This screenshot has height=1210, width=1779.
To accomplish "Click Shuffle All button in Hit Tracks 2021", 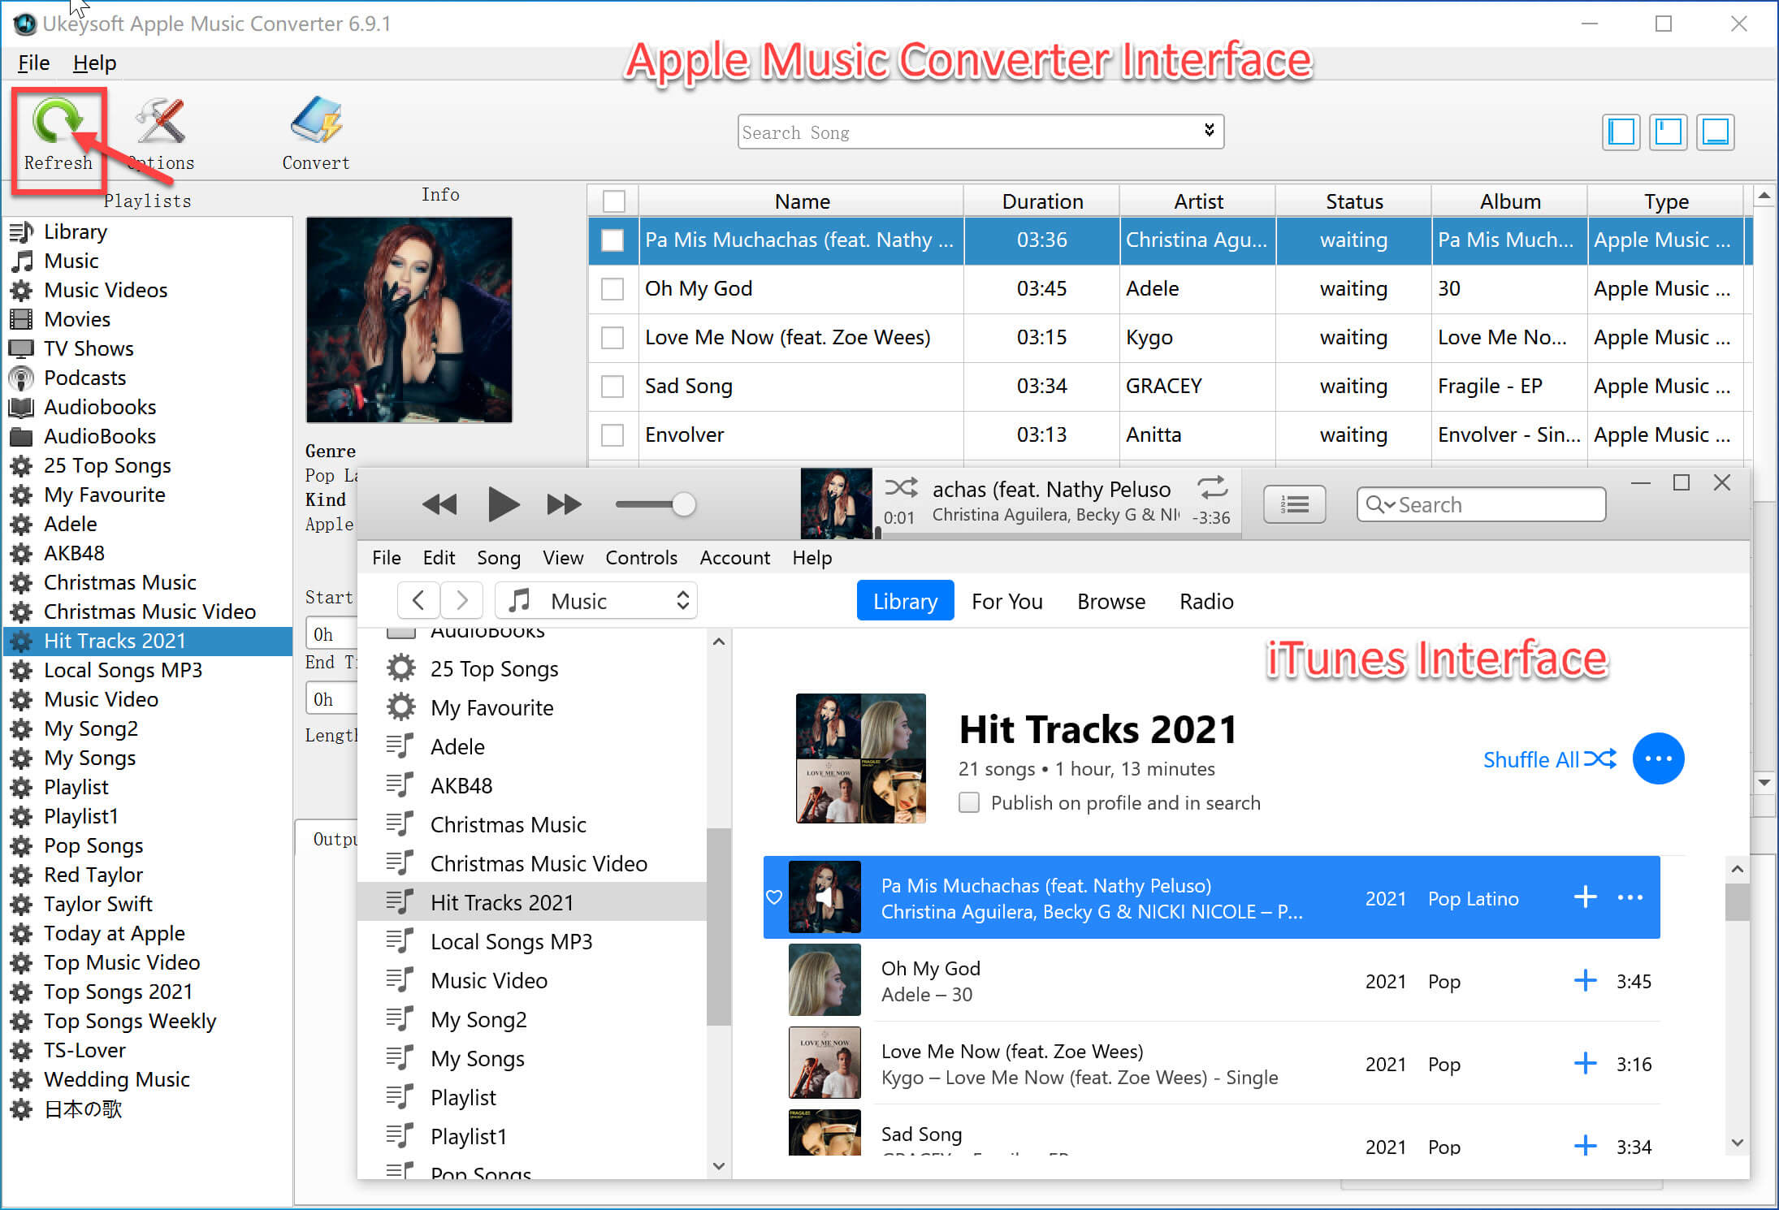I will click(x=1545, y=756).
